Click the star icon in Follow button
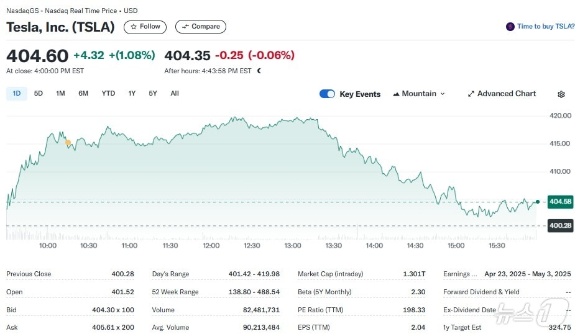The height and width of the screenshot is (334, 575). [x=134, y=27]
